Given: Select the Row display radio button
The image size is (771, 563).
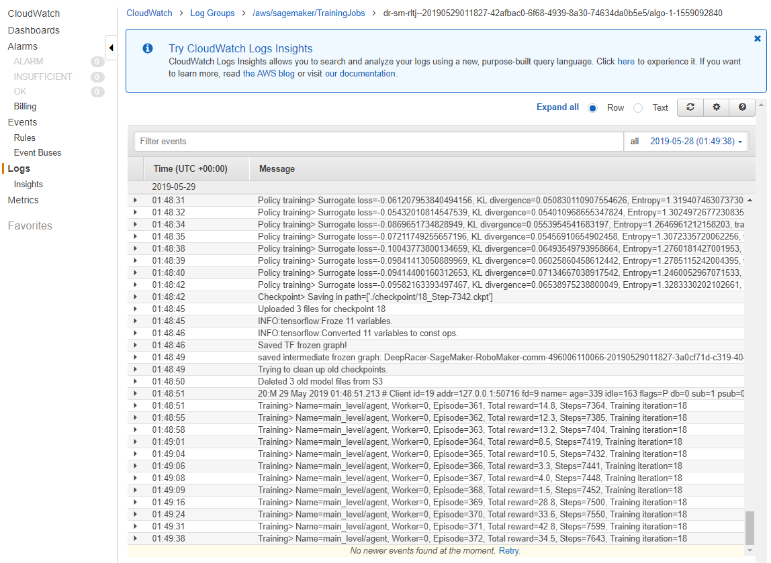Looking at the screenshot, I should (x=593, y=108).
